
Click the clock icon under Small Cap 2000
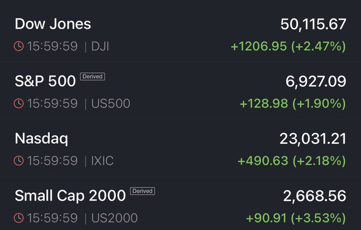pos(19,218)
